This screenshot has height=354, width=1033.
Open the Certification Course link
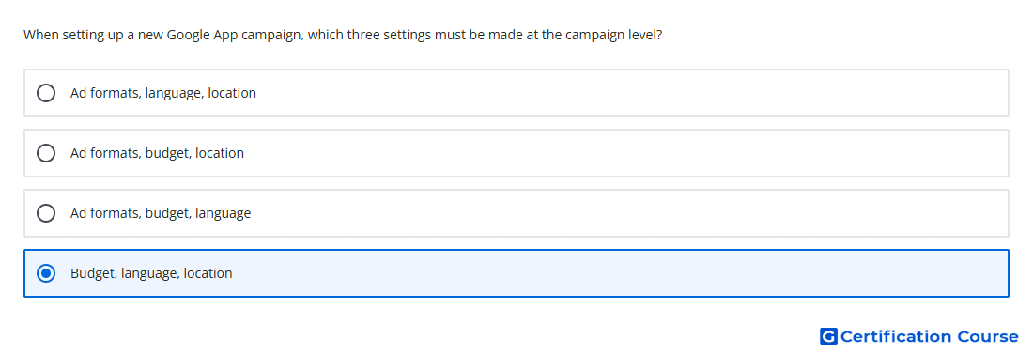pos(919,337)
